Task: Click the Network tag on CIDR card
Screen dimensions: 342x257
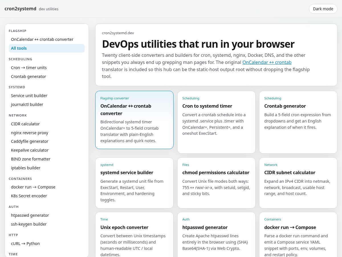Action: coord(271,165)
